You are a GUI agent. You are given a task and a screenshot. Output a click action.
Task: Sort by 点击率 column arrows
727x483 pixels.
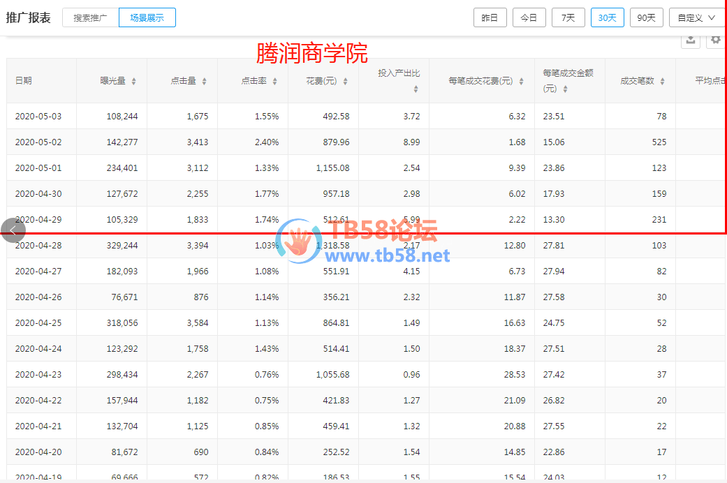pos(274,81)
